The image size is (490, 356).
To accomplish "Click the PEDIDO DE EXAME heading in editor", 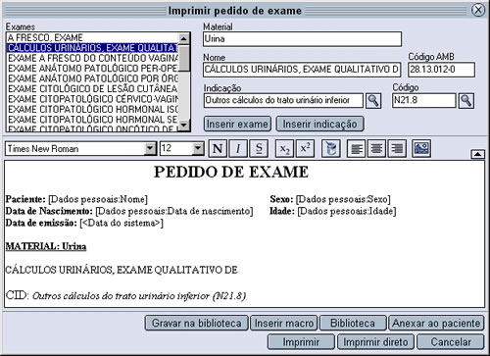I will point(231,172).
